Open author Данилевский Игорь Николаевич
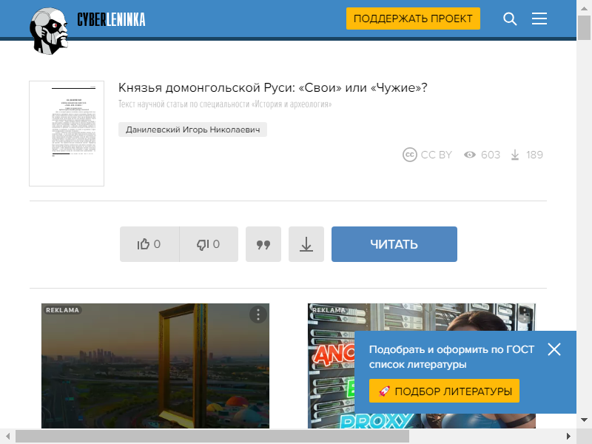 tap(192, 129)
